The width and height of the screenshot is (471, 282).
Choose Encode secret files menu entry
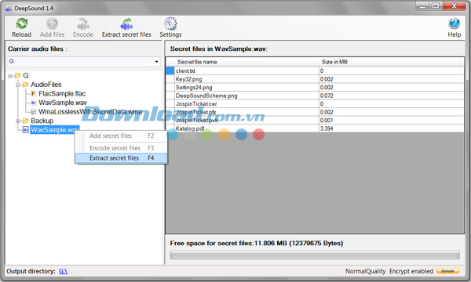pyautogui.click(x=121, y=148)
